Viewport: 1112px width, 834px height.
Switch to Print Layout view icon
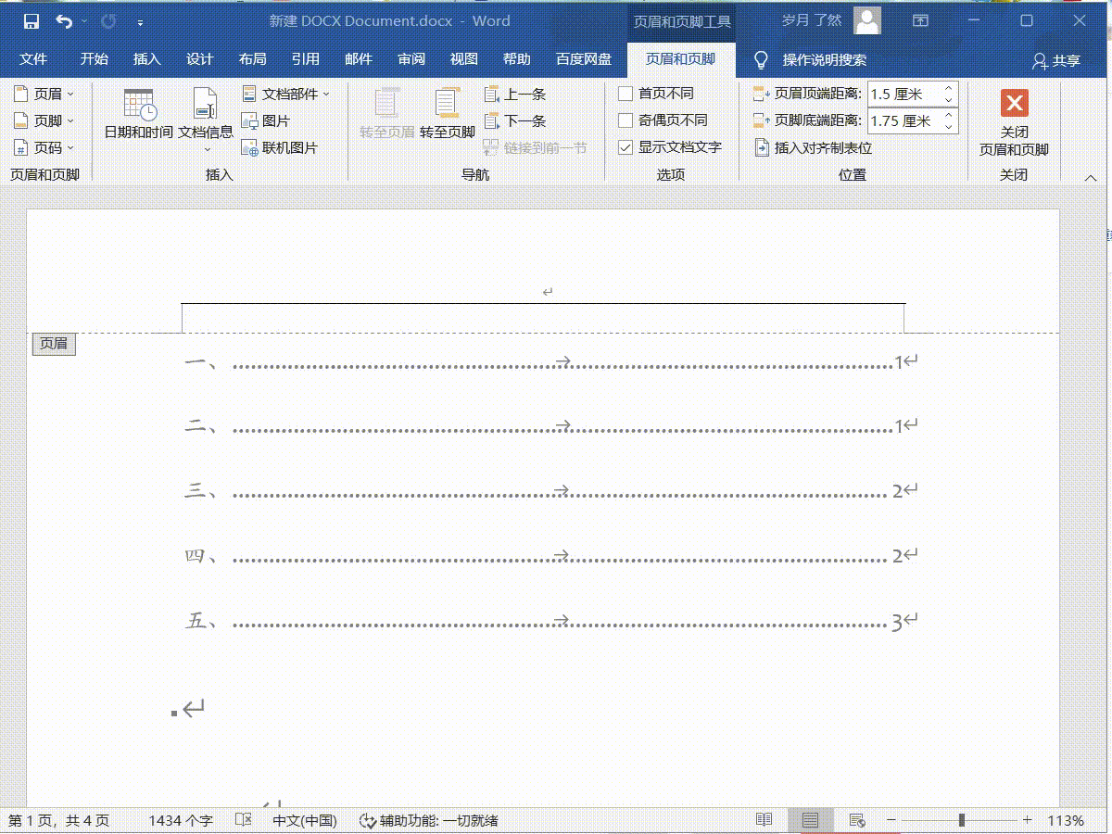[x=811, y=820]
